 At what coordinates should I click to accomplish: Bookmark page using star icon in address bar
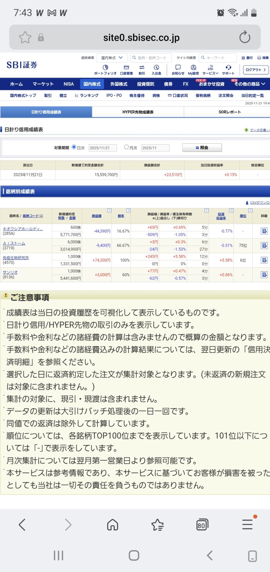pyautogui.click(x=25, y=37)
